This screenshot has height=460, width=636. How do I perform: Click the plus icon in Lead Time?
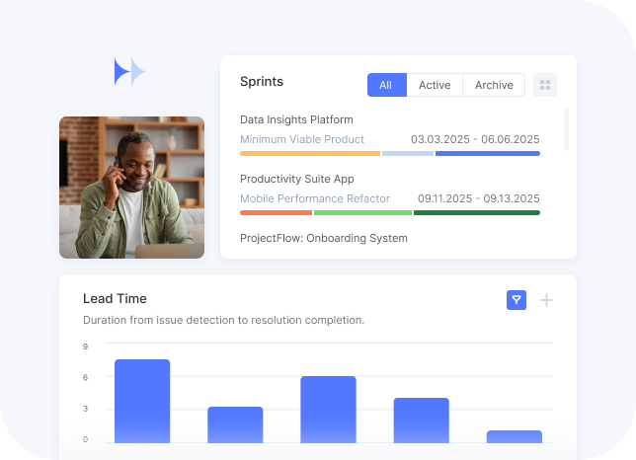pyautogui.click(x=546, y=300)
